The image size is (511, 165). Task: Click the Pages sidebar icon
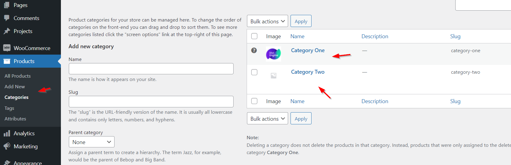click(7, 5)
